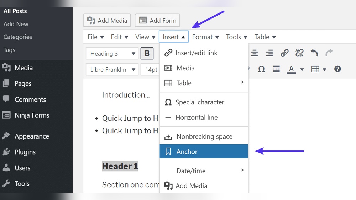The image size is (356, 200).
Task: Click the align right icon
Action: click(x=269, y=53)
